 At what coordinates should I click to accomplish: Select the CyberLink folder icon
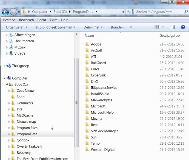87,75
